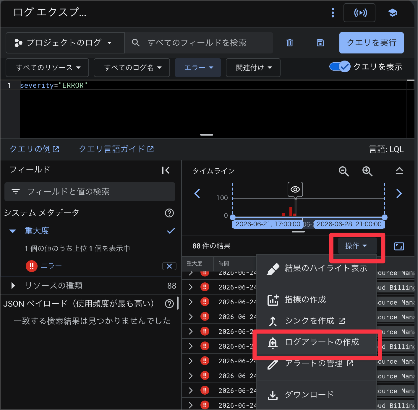418x410 pixels.
Task: Click the クエリを実行 button
Action: pyautogui.click(x=372, y=43)
